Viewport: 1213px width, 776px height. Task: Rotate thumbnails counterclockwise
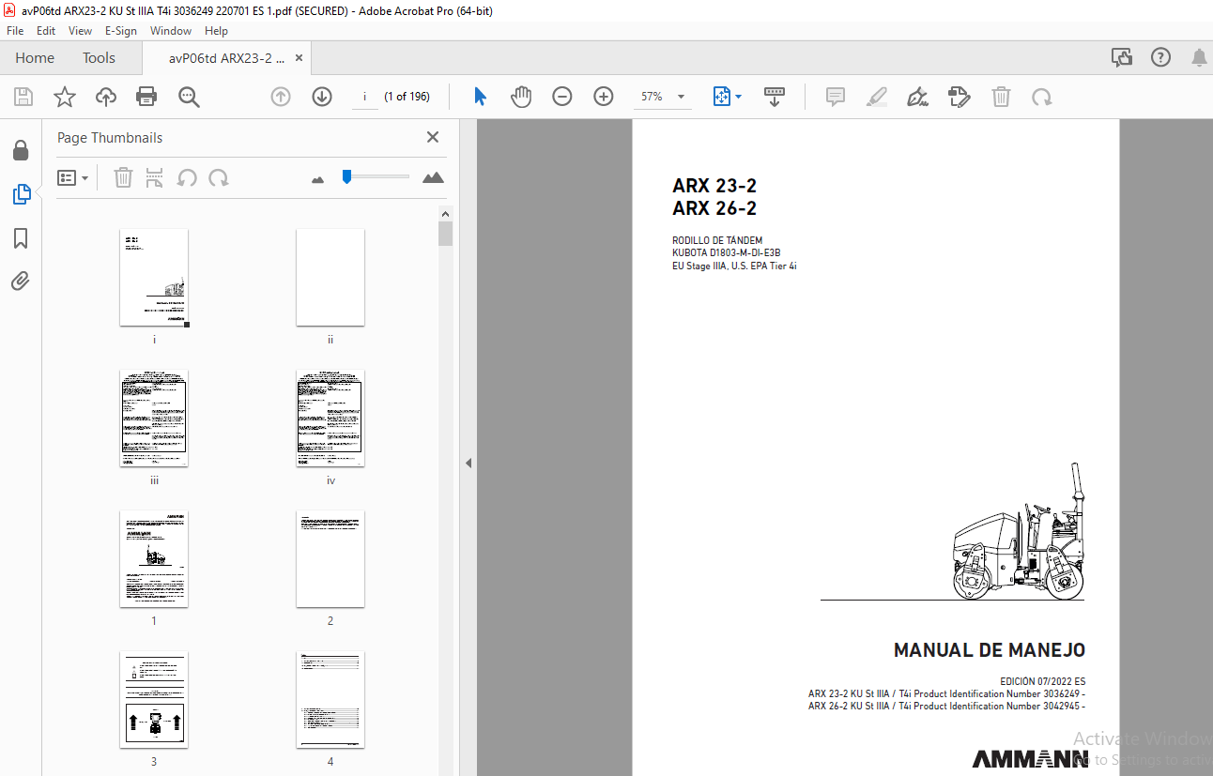coord(187,177)
